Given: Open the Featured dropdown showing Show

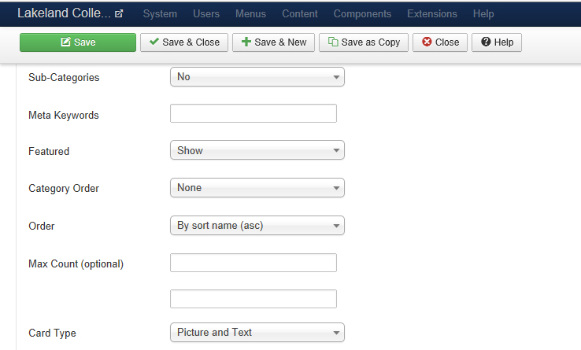Looking at the screenshot, I should point(257,150).
